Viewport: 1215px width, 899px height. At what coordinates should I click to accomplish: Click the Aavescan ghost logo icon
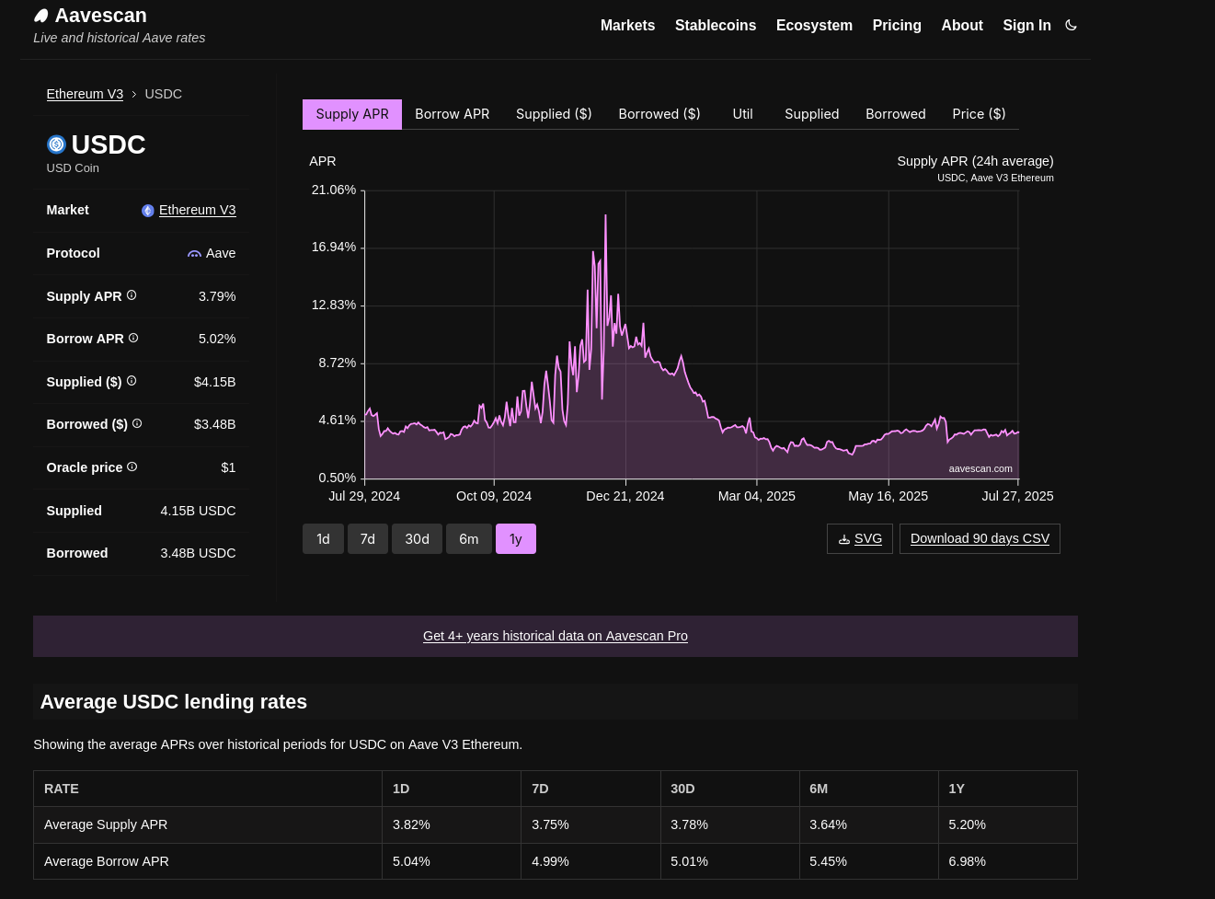coord(40,16)
